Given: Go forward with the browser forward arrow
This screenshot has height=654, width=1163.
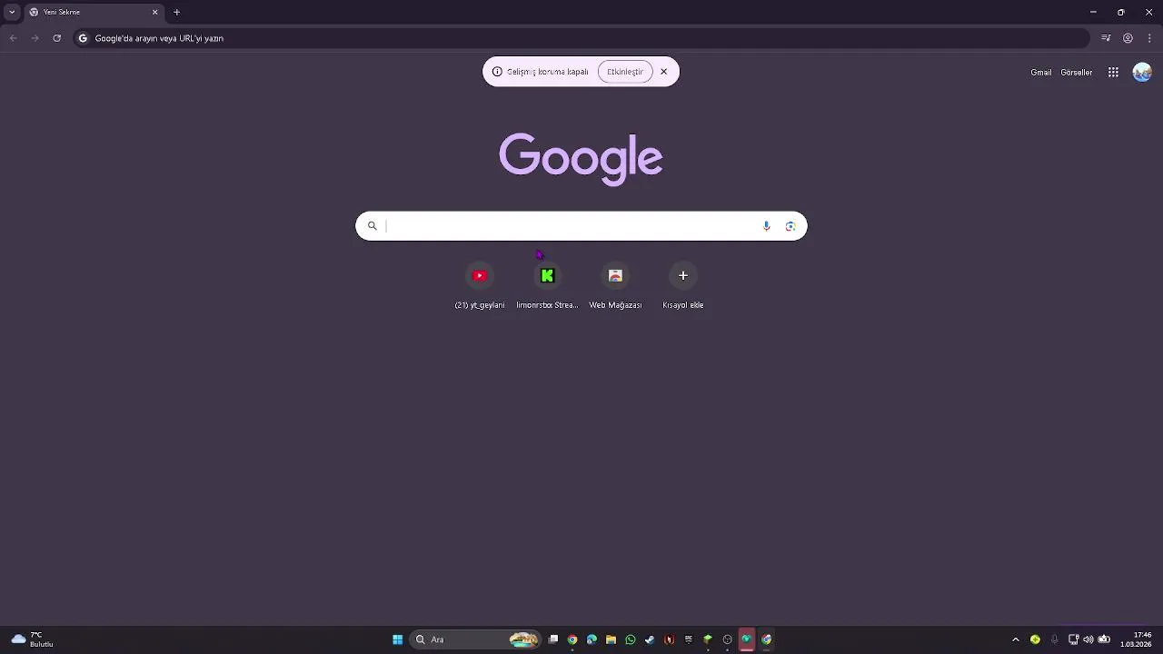Looking at the screenshot, I should point(35,38).
